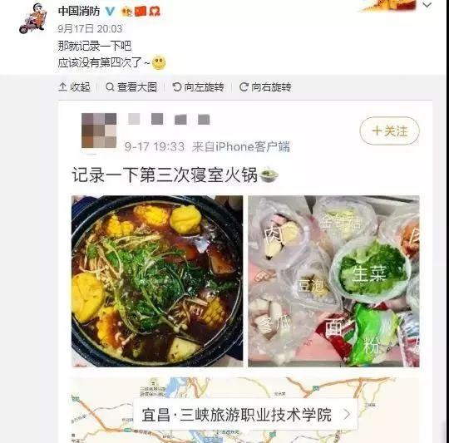Click the 9月17日 20:03 post timestamp

coord(90,28)
